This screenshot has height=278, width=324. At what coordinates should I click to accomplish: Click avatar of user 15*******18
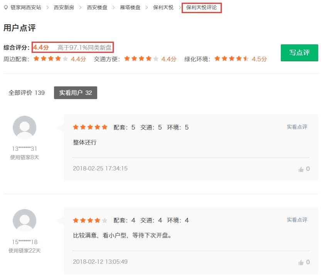tap(24, 221)
